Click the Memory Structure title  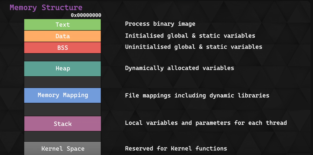[46, 7]
